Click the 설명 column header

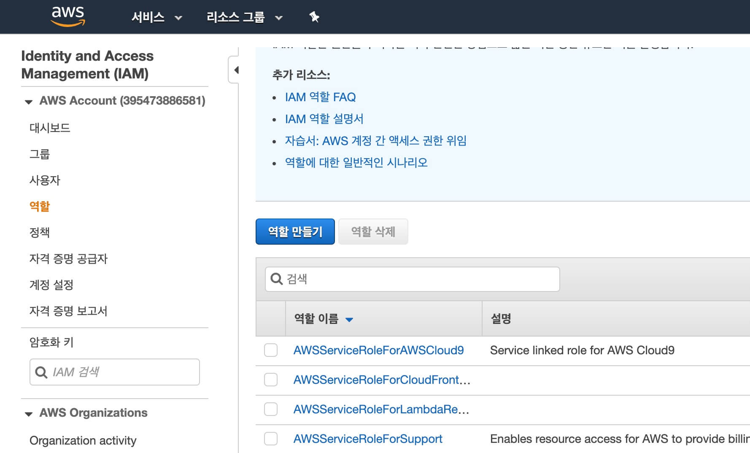tap(501, 318)
